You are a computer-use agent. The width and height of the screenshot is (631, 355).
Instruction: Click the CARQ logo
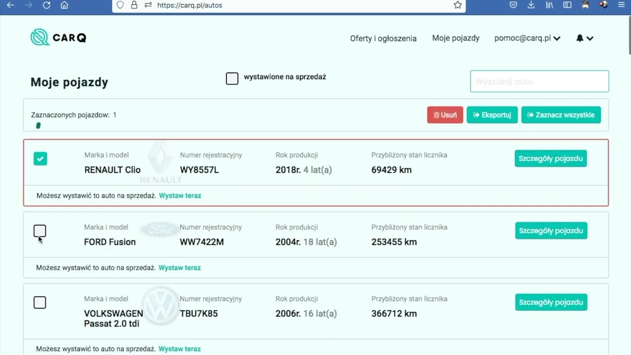click(x=58, y=37)
